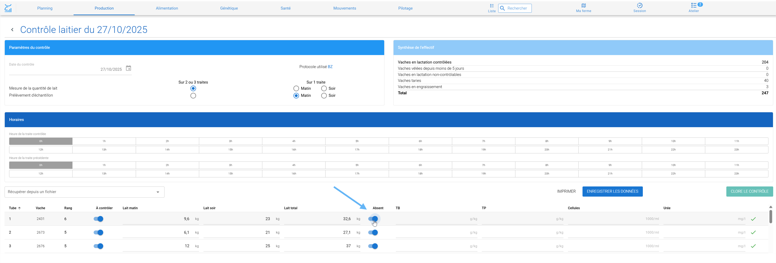Click the green checkmark on tube 2 row

click(x=753, y=233)
